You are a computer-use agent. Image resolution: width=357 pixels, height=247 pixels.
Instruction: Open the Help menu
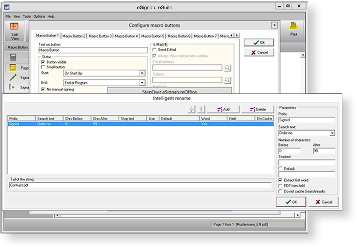click(51, 16)
